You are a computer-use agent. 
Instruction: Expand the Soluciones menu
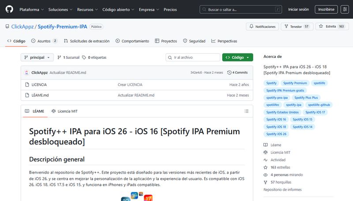[x=60, y=9]
